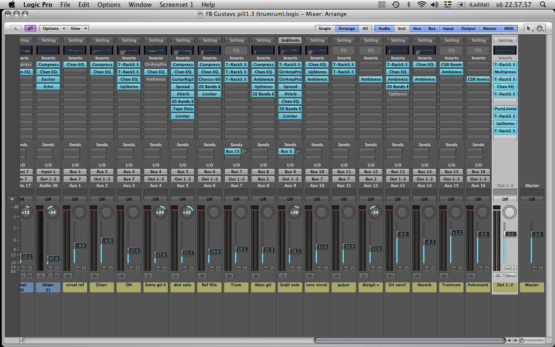Screen dimensions: 555x347
Task: Switch the mono format icon on Shaer strip
Action: (41, 275)
